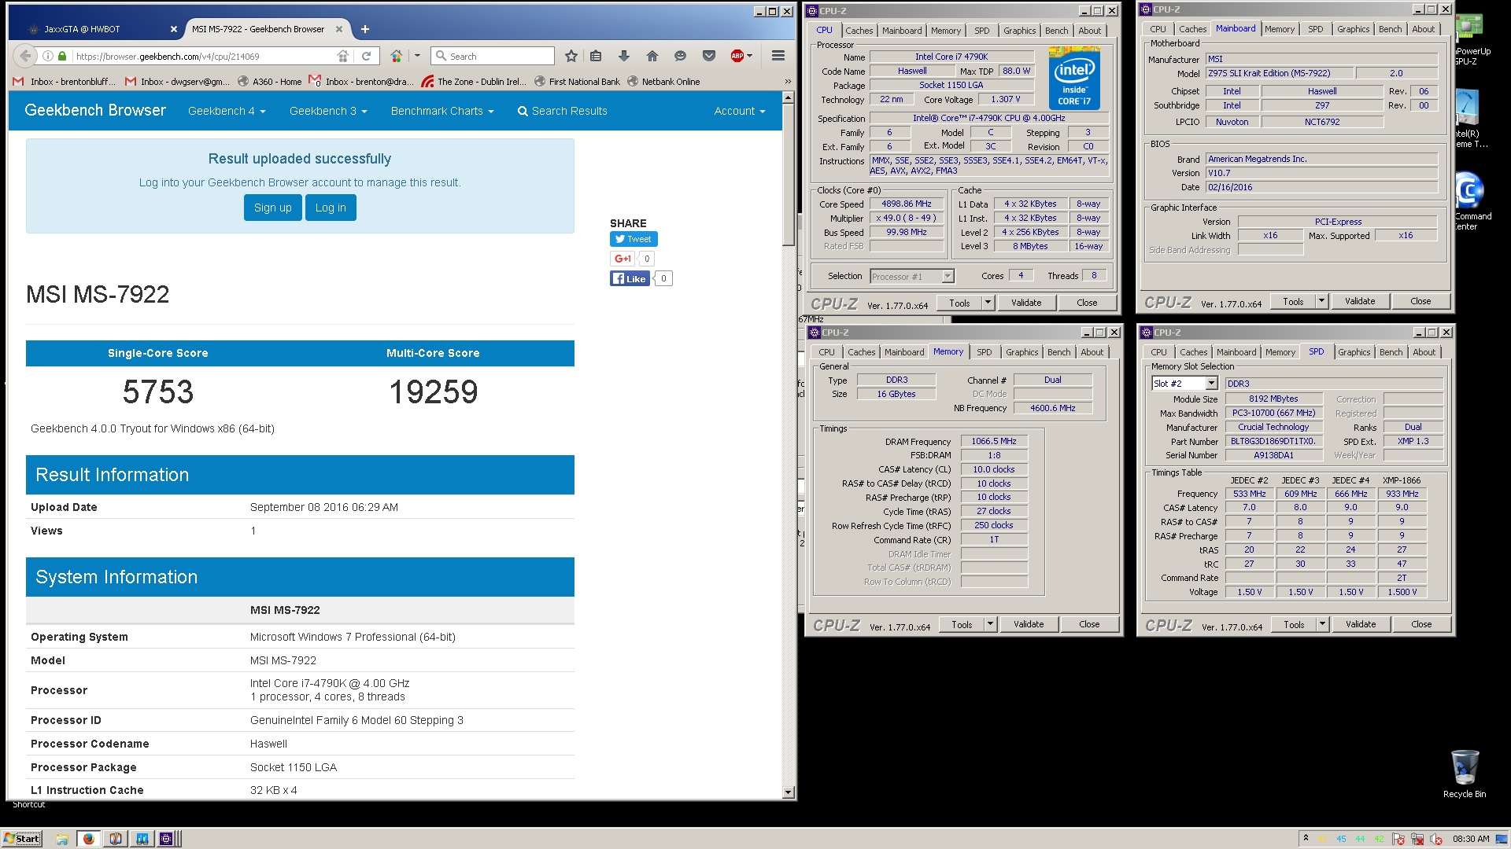The image size is (1511, 849).
Task: Bookmark this page with the star icon
Action: click(x=571, y=57)
